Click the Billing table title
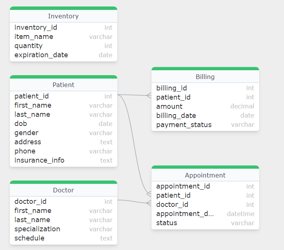The image size is (284, 250). 205,77
